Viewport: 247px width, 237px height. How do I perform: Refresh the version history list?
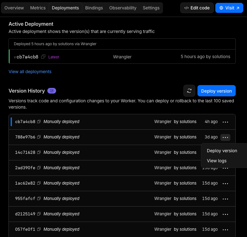(x=189, y=91)
